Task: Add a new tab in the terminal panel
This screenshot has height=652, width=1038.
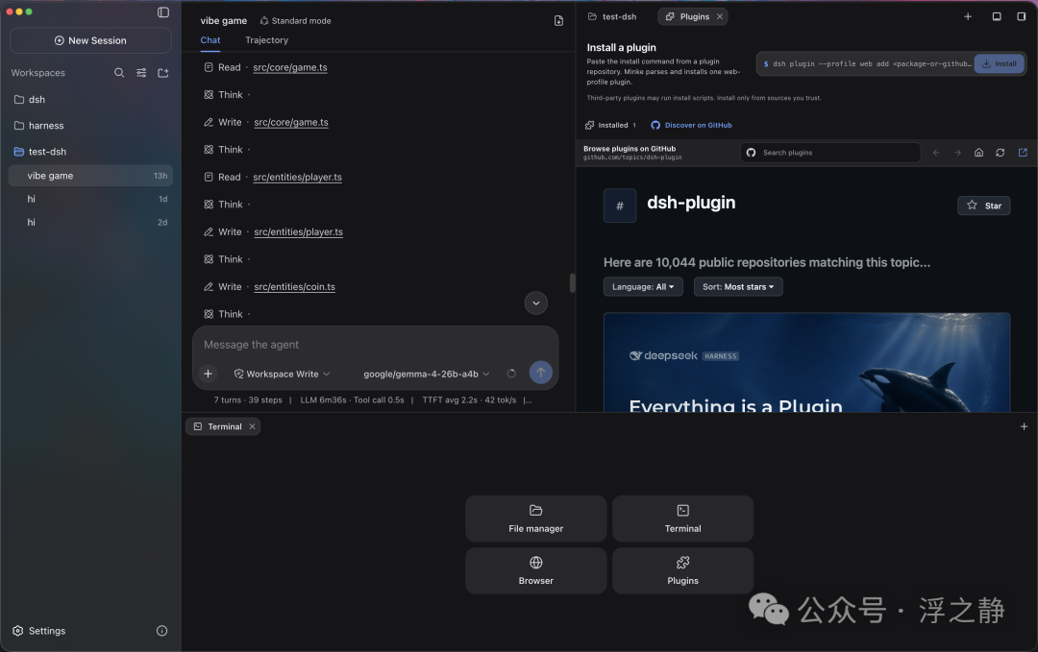Action: click(x=1025, y=426)
